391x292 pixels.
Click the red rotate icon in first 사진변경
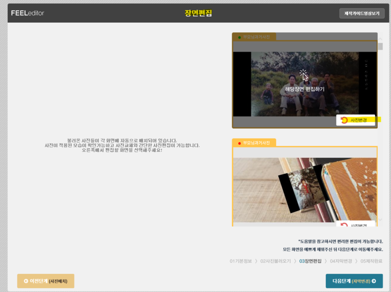344,120
